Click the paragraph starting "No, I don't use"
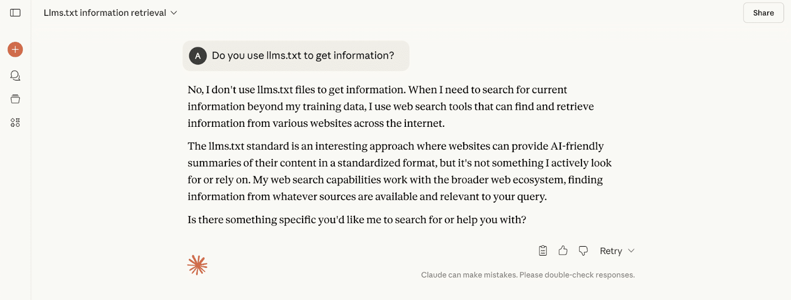The height and width of the screenshot is (300, 791). pos(391,107)
